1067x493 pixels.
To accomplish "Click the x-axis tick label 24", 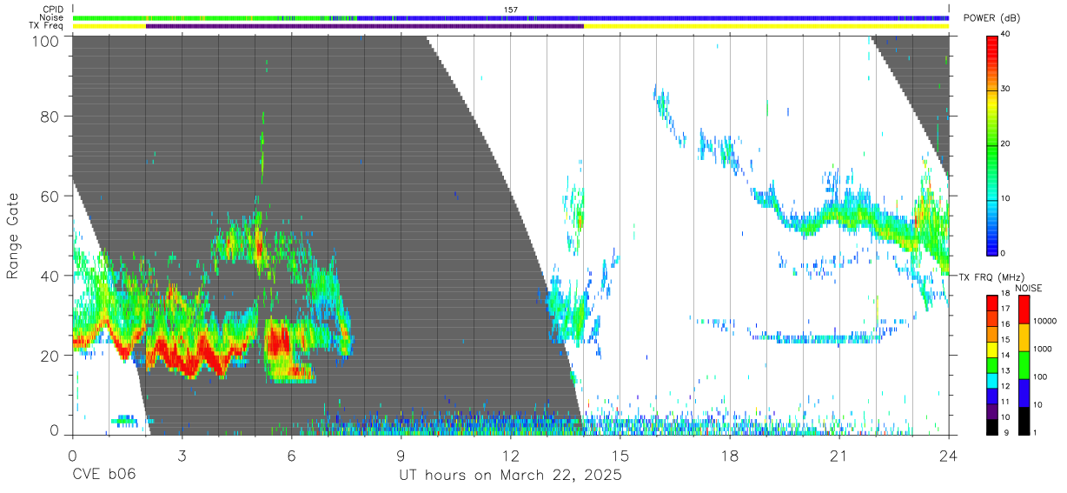I will [x=949, y=456].
